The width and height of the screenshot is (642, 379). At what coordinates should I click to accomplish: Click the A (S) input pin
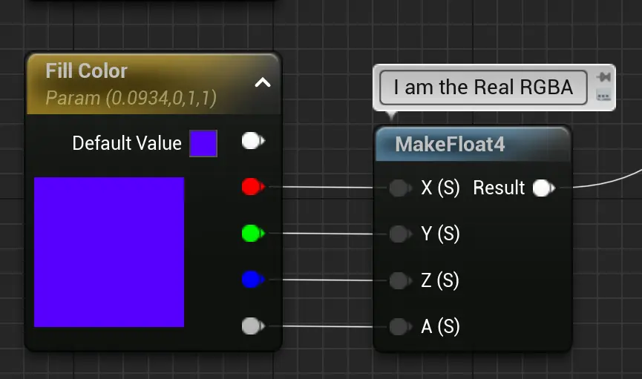(x=400, y=326)
